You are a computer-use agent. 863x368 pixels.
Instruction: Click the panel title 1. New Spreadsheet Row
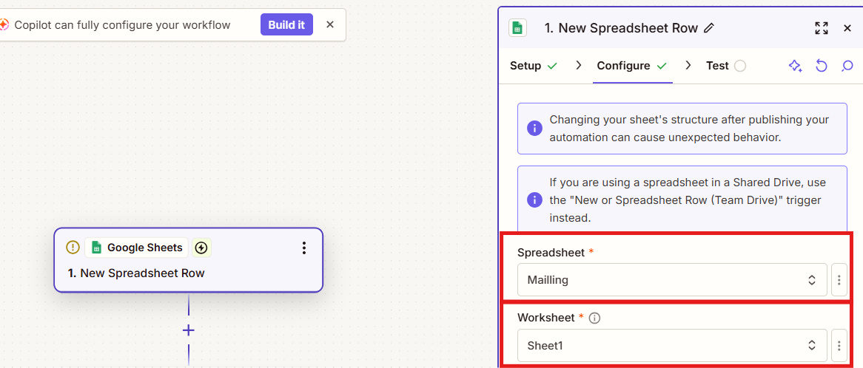(x=621, y=28)
